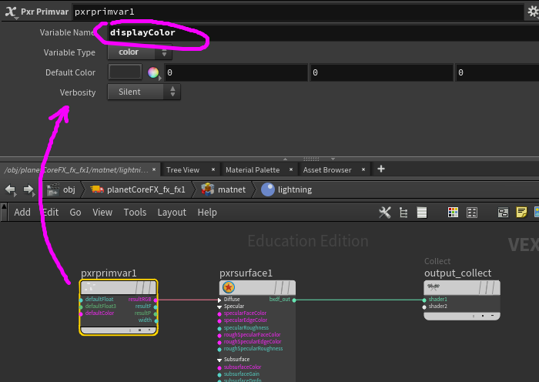Close the Tree View tab
This screenshot has height=382, width=539.
coord(213,169)
